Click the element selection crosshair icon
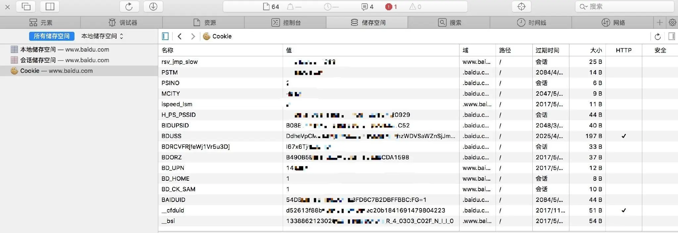The width and height of the screenshot is (678, 233). (x=521, y=6)
